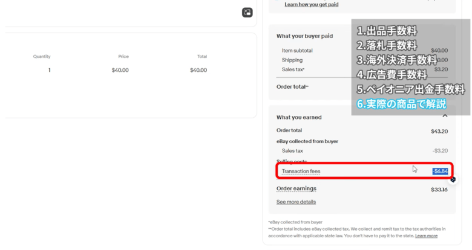This screenshot has width=472, height=250.
Task: Click the eBay collected from buyer label
Action: pyautogui.click(x=307, y=141)
